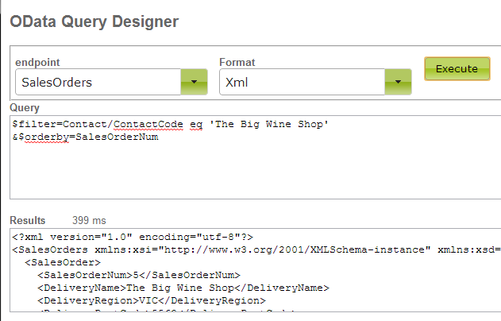Click the &$orderby=SalesOrderNum query line
The width and height of the screenshot is (501, 321).
85,137
